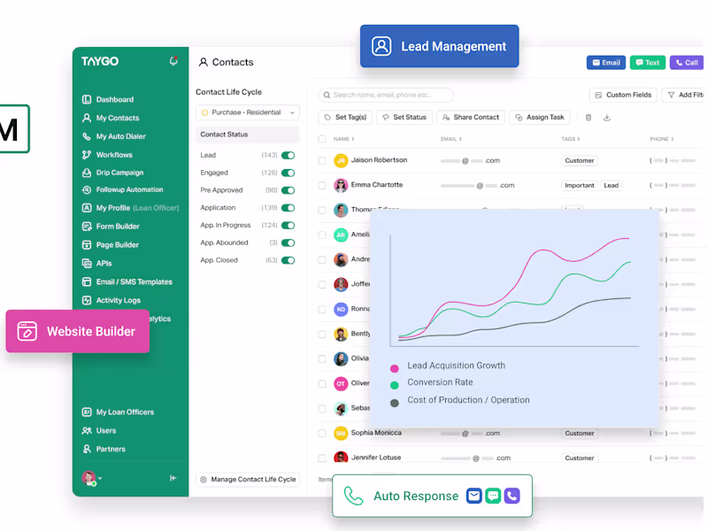Click the APIs sidebar icon
The height and width of the screenshot is (531, 708).
[87, 263]
